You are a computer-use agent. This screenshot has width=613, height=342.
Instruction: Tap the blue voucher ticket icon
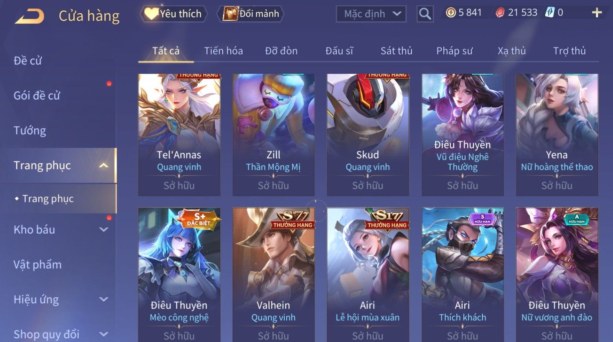[550, 13]
